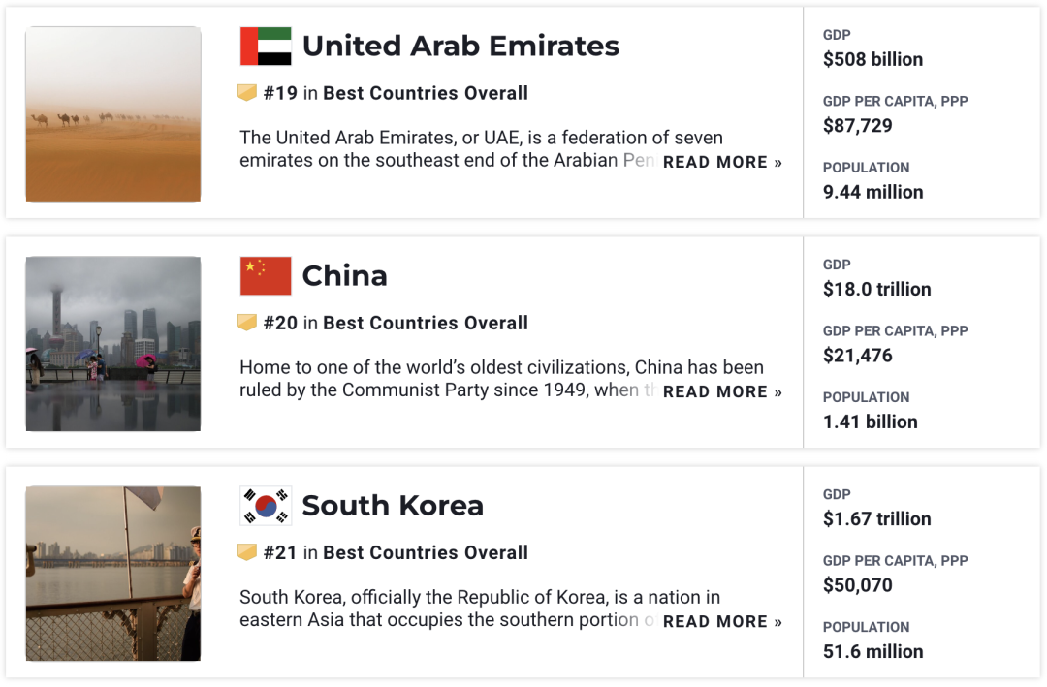This screenshot has height=687, width=1047.
Task: Expand China description via Read More
Action: coord(722,392)
